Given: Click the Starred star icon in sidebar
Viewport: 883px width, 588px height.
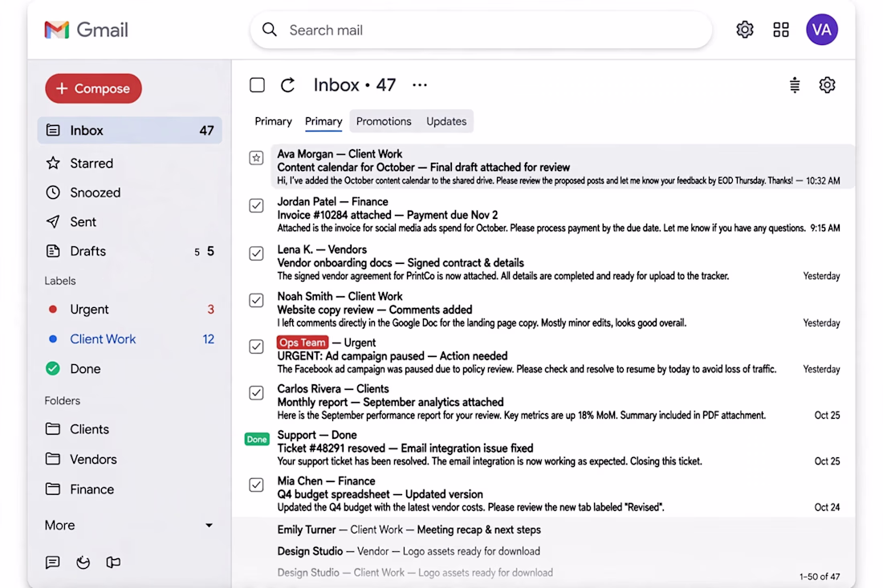Looking at the screenshot, I should click(53, 163).
